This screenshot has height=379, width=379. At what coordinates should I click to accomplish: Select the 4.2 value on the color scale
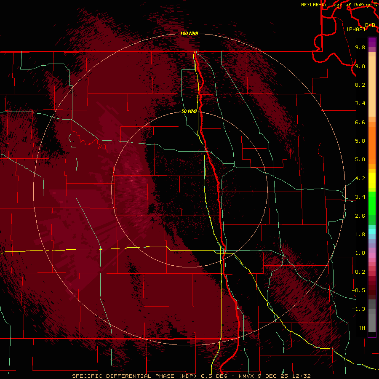coord(360,179)
